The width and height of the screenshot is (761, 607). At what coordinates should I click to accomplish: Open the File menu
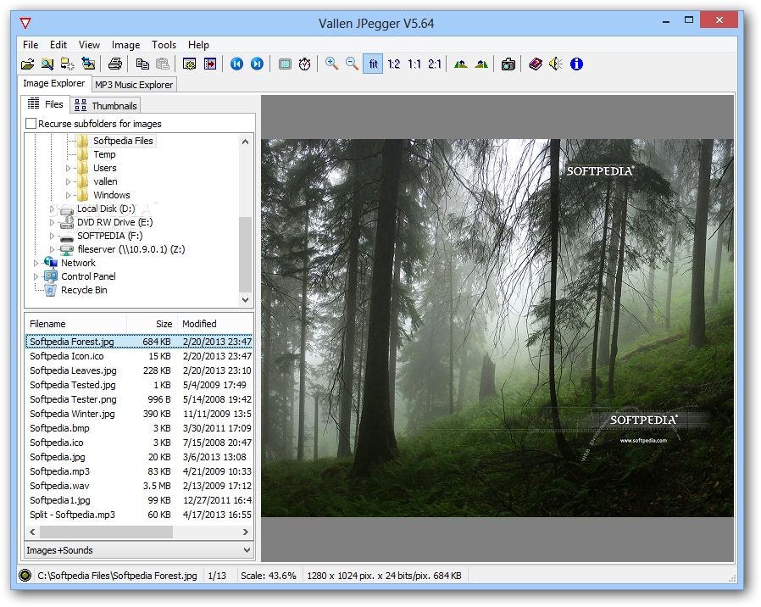click(31, 45)
